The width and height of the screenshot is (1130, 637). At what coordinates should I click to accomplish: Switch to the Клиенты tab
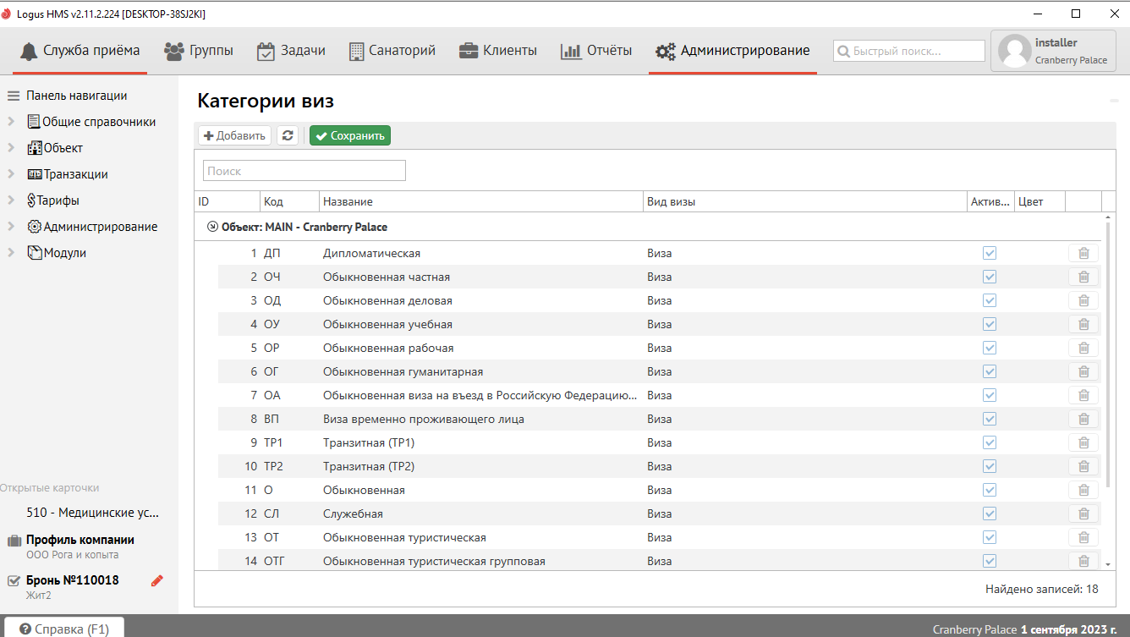pos(498,51)
